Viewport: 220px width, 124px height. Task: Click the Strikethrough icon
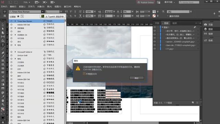pos(75,16)
